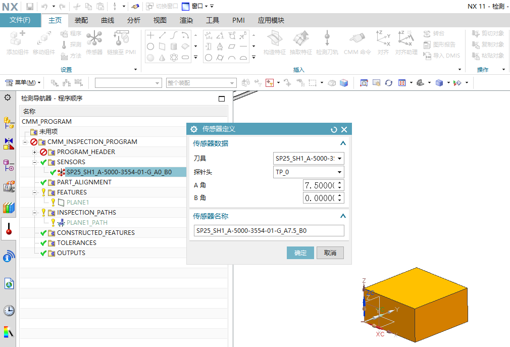The image size is (510, 347).
Task: Click the A 角 stepper arrows
Action: coord(339,185)
